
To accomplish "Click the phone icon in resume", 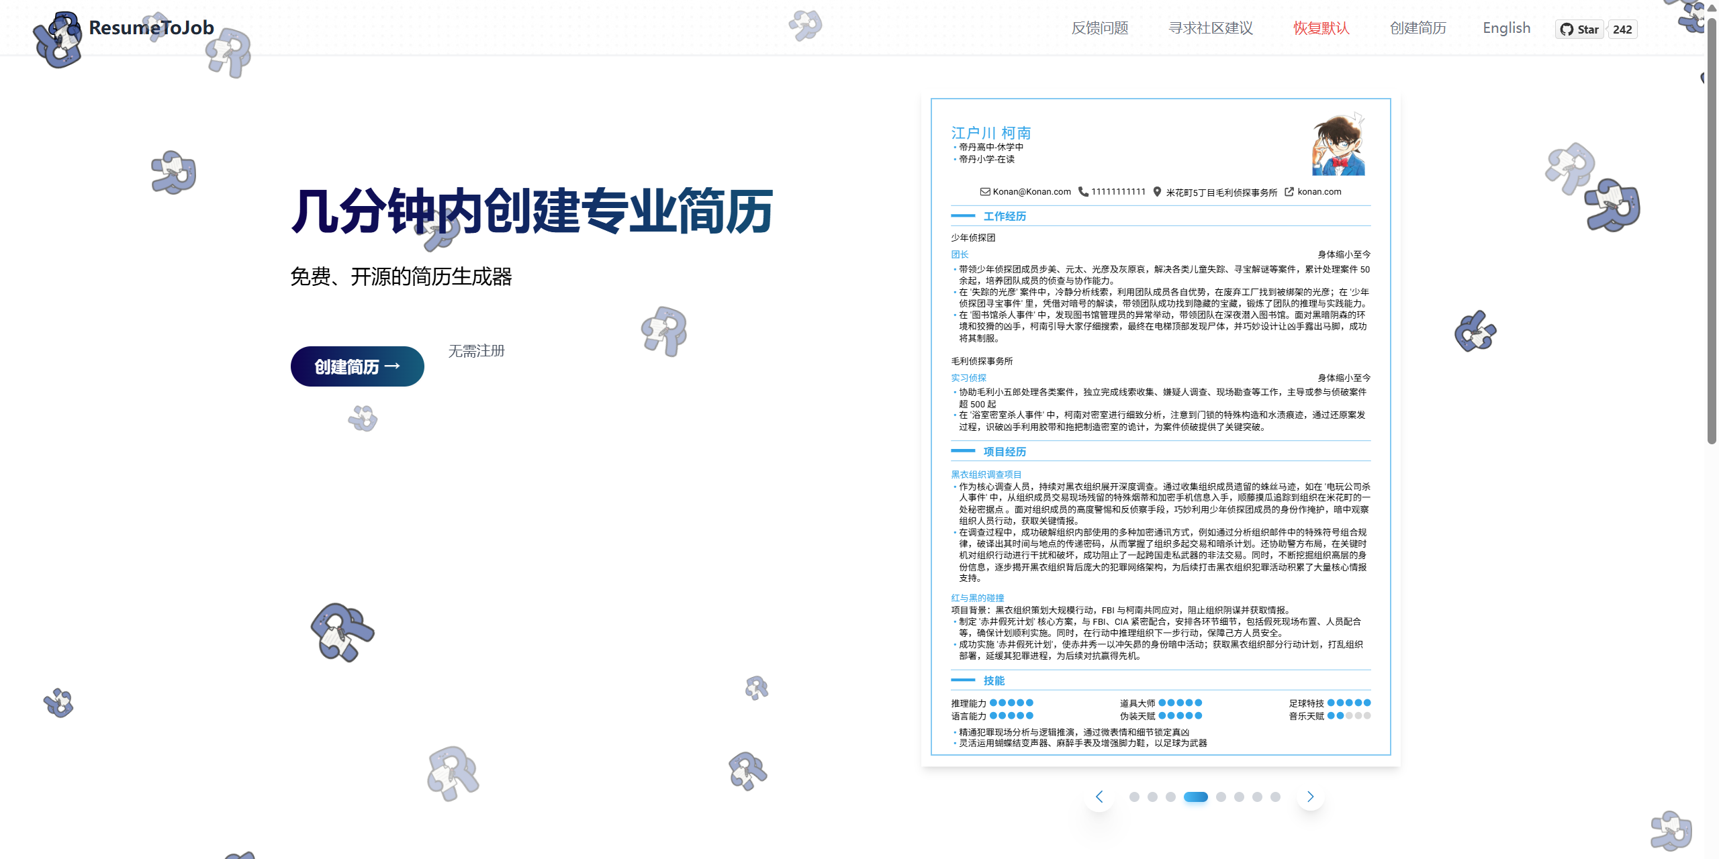I will click(x=1083, y=192).
